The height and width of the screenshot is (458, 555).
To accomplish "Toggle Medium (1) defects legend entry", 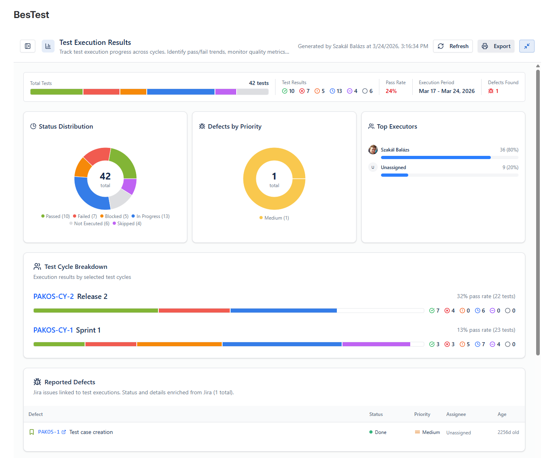I will (x=274, y=218).
